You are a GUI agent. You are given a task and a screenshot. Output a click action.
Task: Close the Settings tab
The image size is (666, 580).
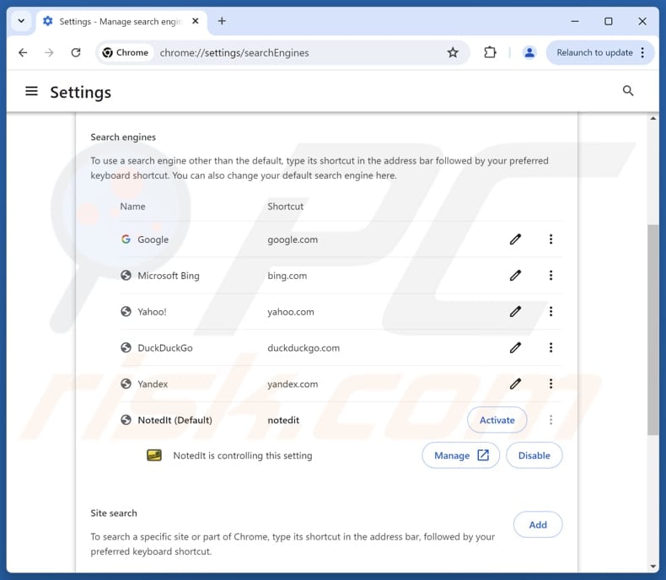coord(196,21)
